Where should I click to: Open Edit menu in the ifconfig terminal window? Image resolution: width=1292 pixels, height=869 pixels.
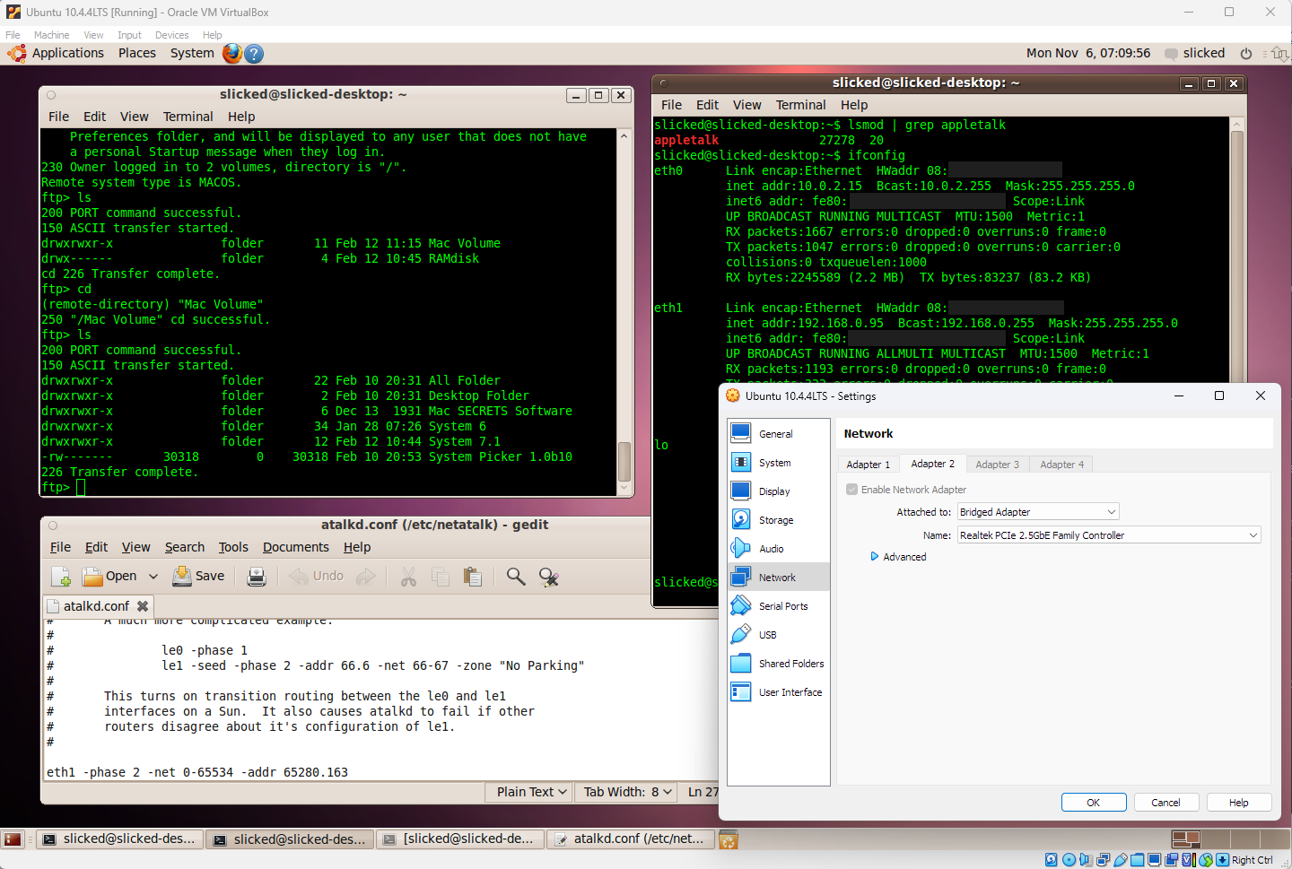pos(707,105)
